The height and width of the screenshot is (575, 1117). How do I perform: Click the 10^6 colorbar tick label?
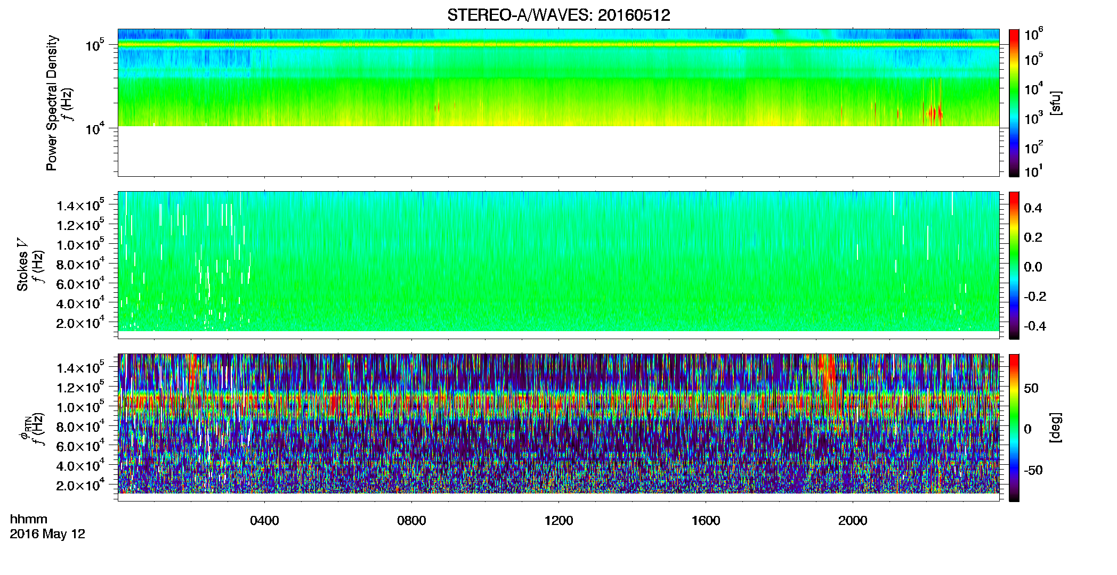[x=1034, y=35]
